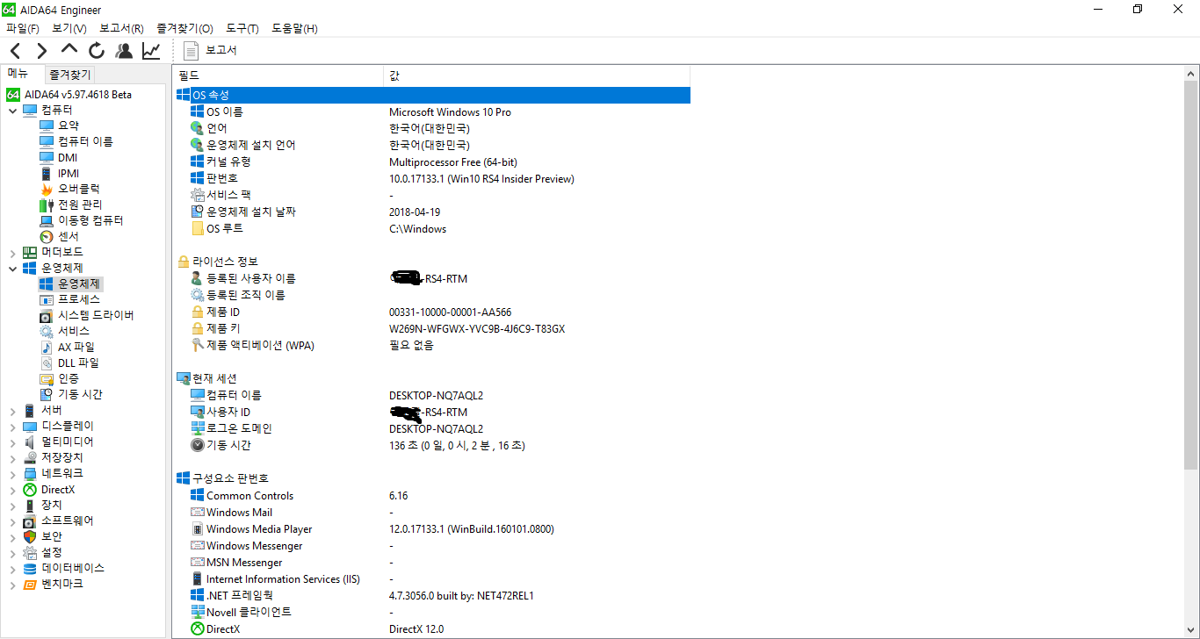1200x639 pixels.
Task: Open the 도구(T) menu
Action: [x=242, y=28]
